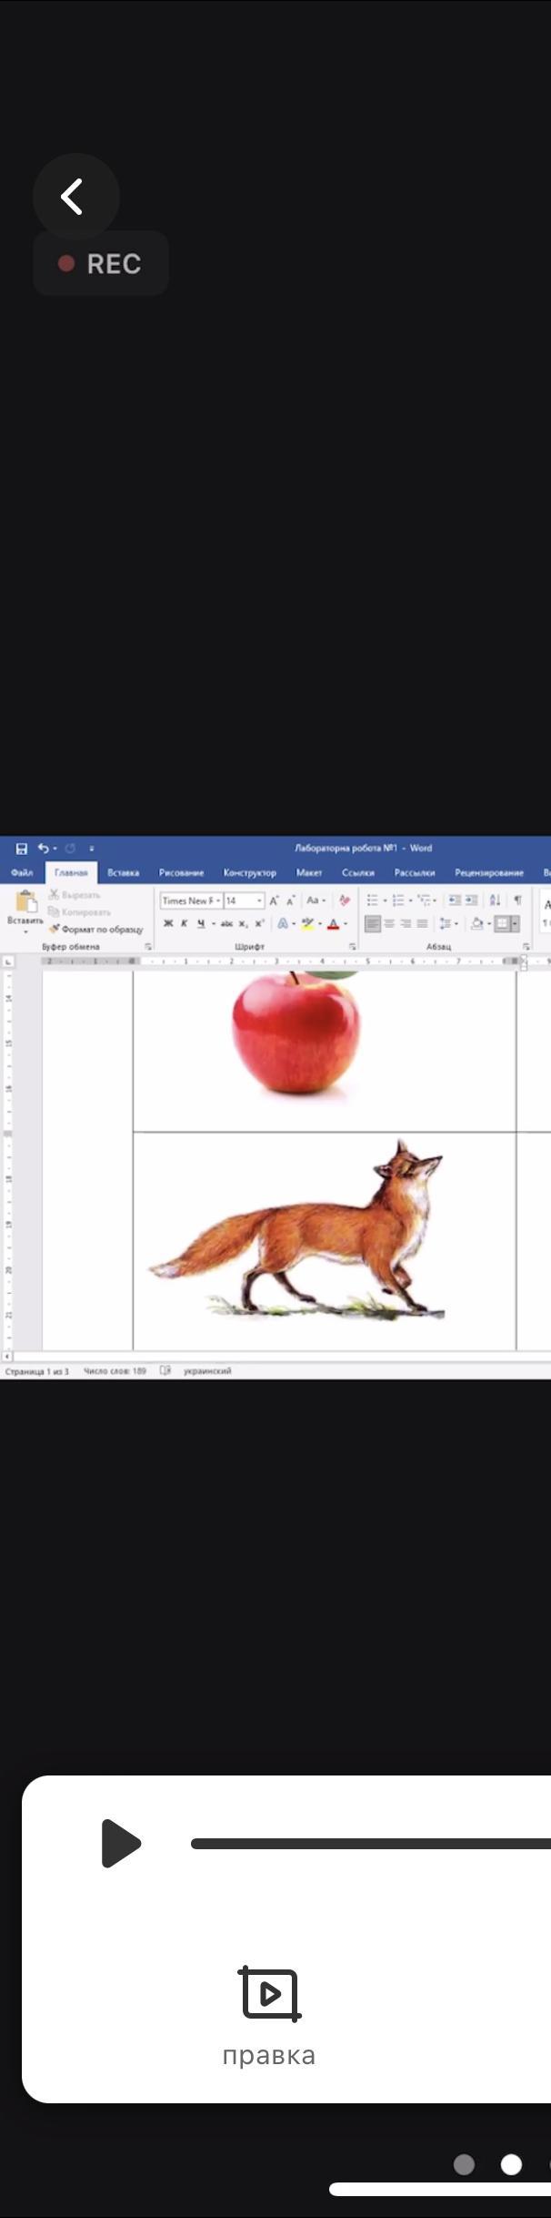Open the Файл tab

(22, 872)
